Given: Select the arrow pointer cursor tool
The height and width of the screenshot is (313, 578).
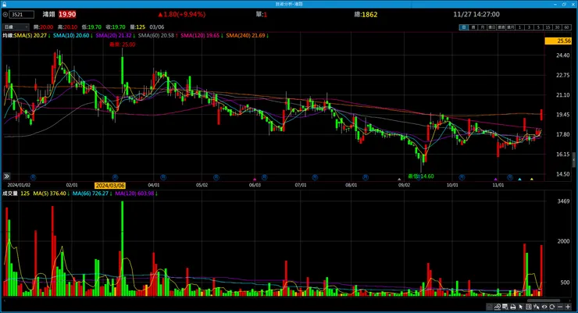Looking at the screenshot, I should coord(520,307).
